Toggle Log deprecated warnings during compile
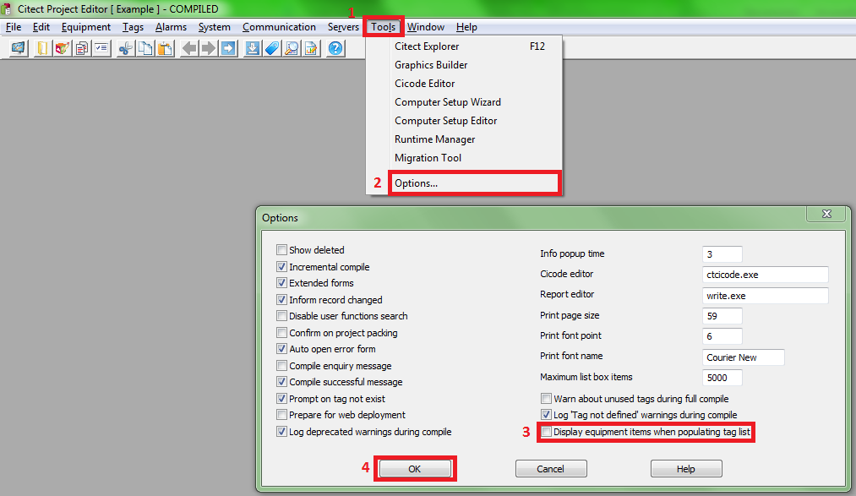The height and width of the screenshot is (496, 856). tap(281, 432)
